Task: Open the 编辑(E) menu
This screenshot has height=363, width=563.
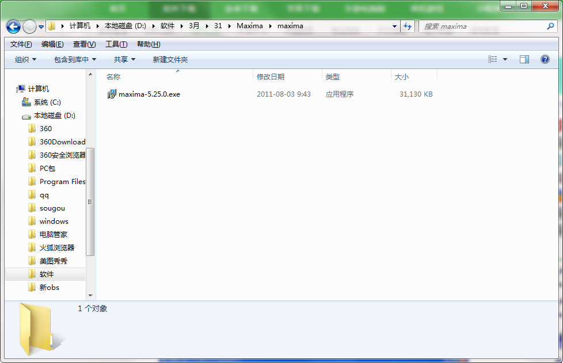Action: click(x=52, y=44)
